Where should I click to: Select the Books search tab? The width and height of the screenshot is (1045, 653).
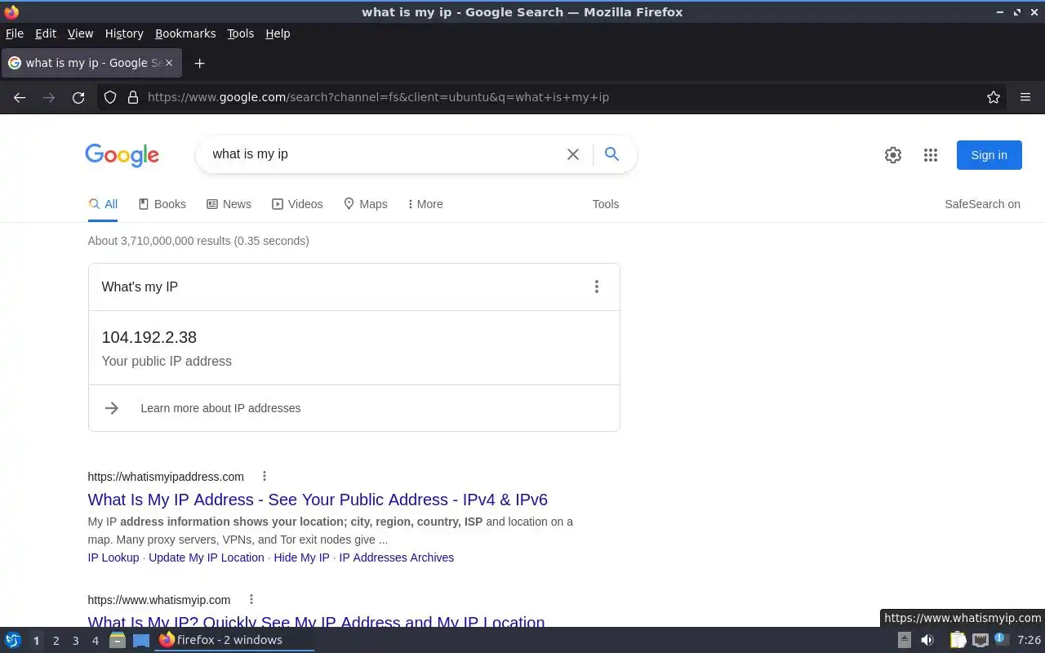pos(162,204)
